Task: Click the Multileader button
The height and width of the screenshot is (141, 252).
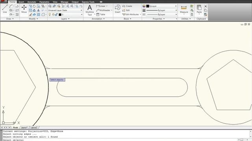Action: [x=103, y=10]
